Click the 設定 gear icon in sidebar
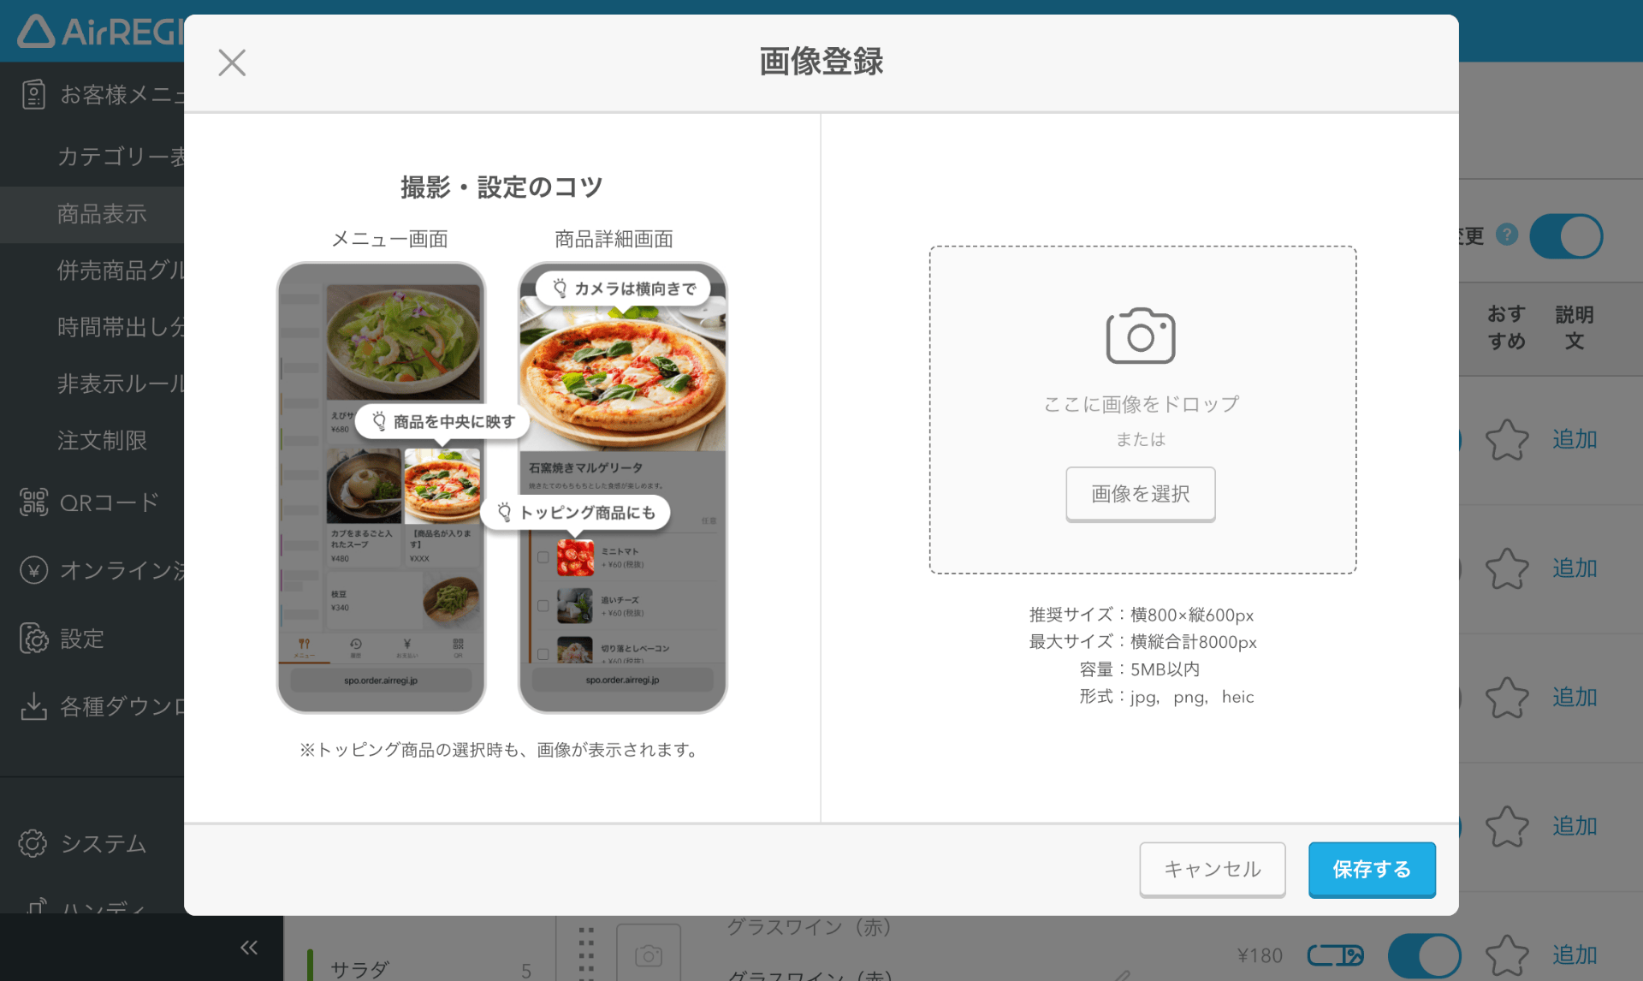 click(x=33, y=639)
